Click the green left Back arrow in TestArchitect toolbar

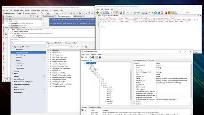tap(135, 13)
